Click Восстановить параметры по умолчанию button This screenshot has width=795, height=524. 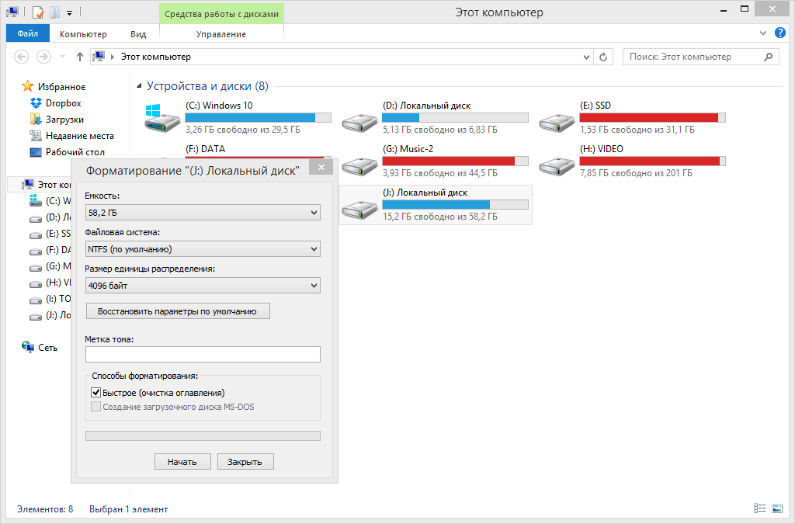tap(178, 311)
